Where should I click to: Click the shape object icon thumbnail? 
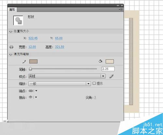pyautogui.click(x=18, y=20)
